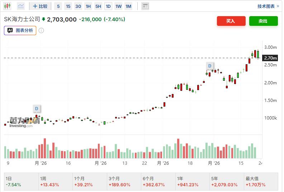This screenshot has width=284, height=192.
Task: Select the 5H interval
Action: coord(98,6)
